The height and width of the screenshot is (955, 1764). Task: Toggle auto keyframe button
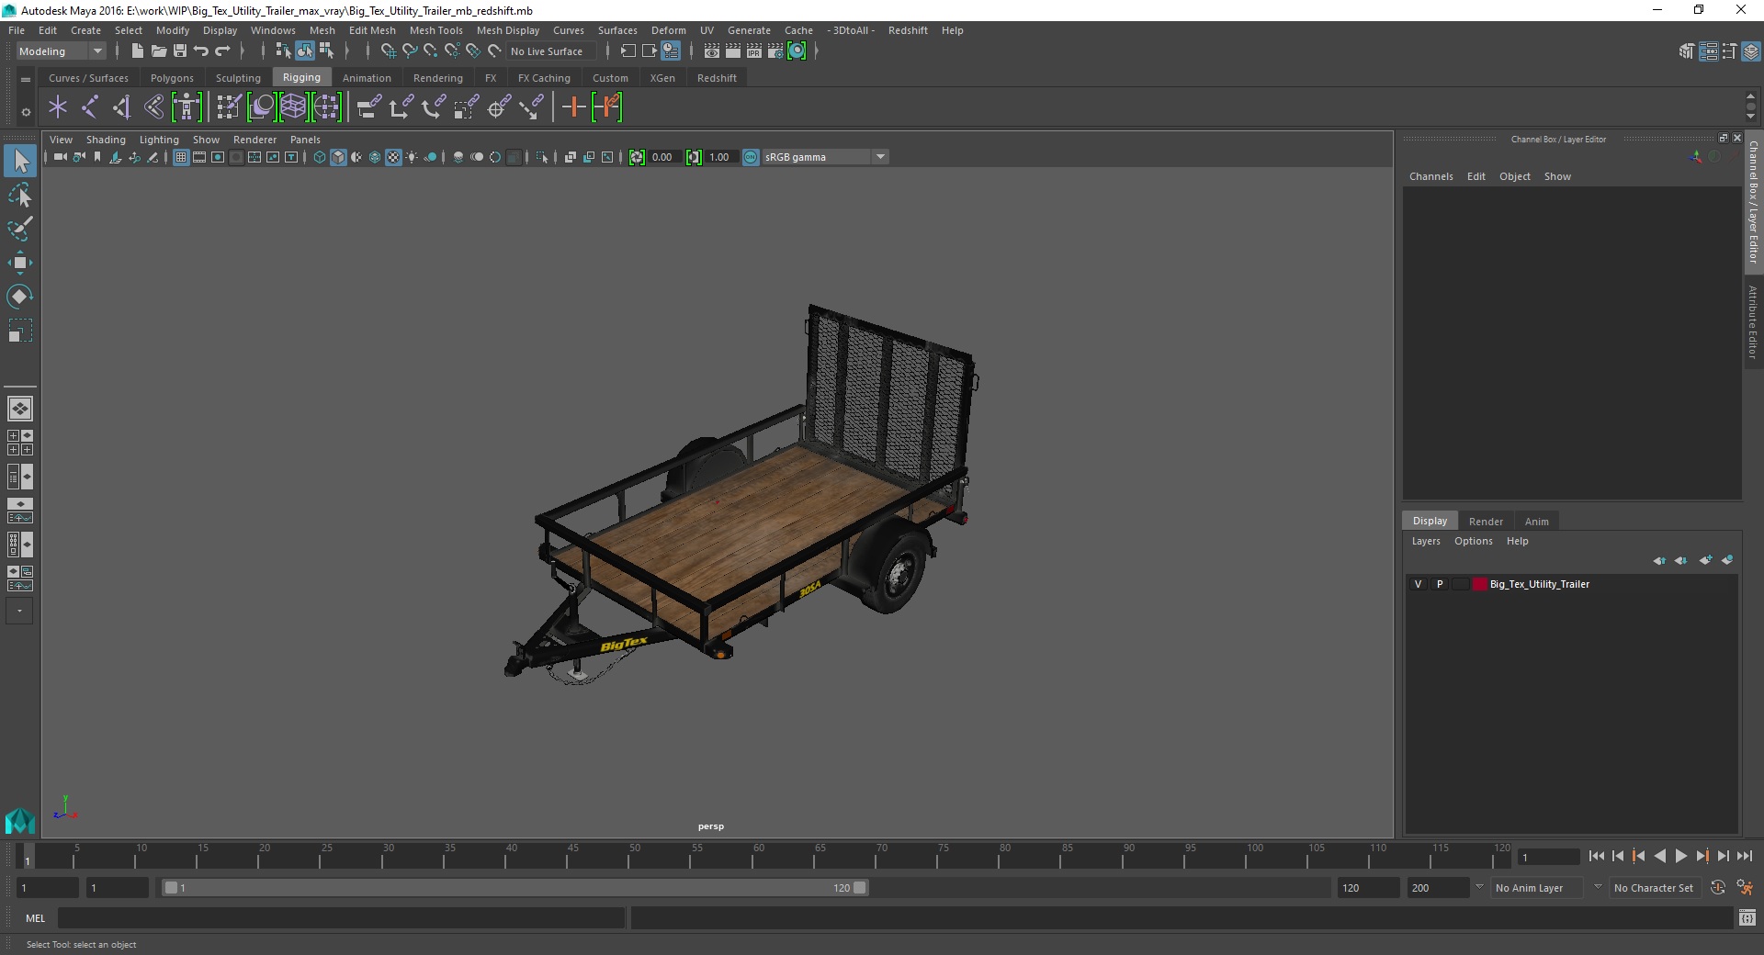coord(1717,888)
